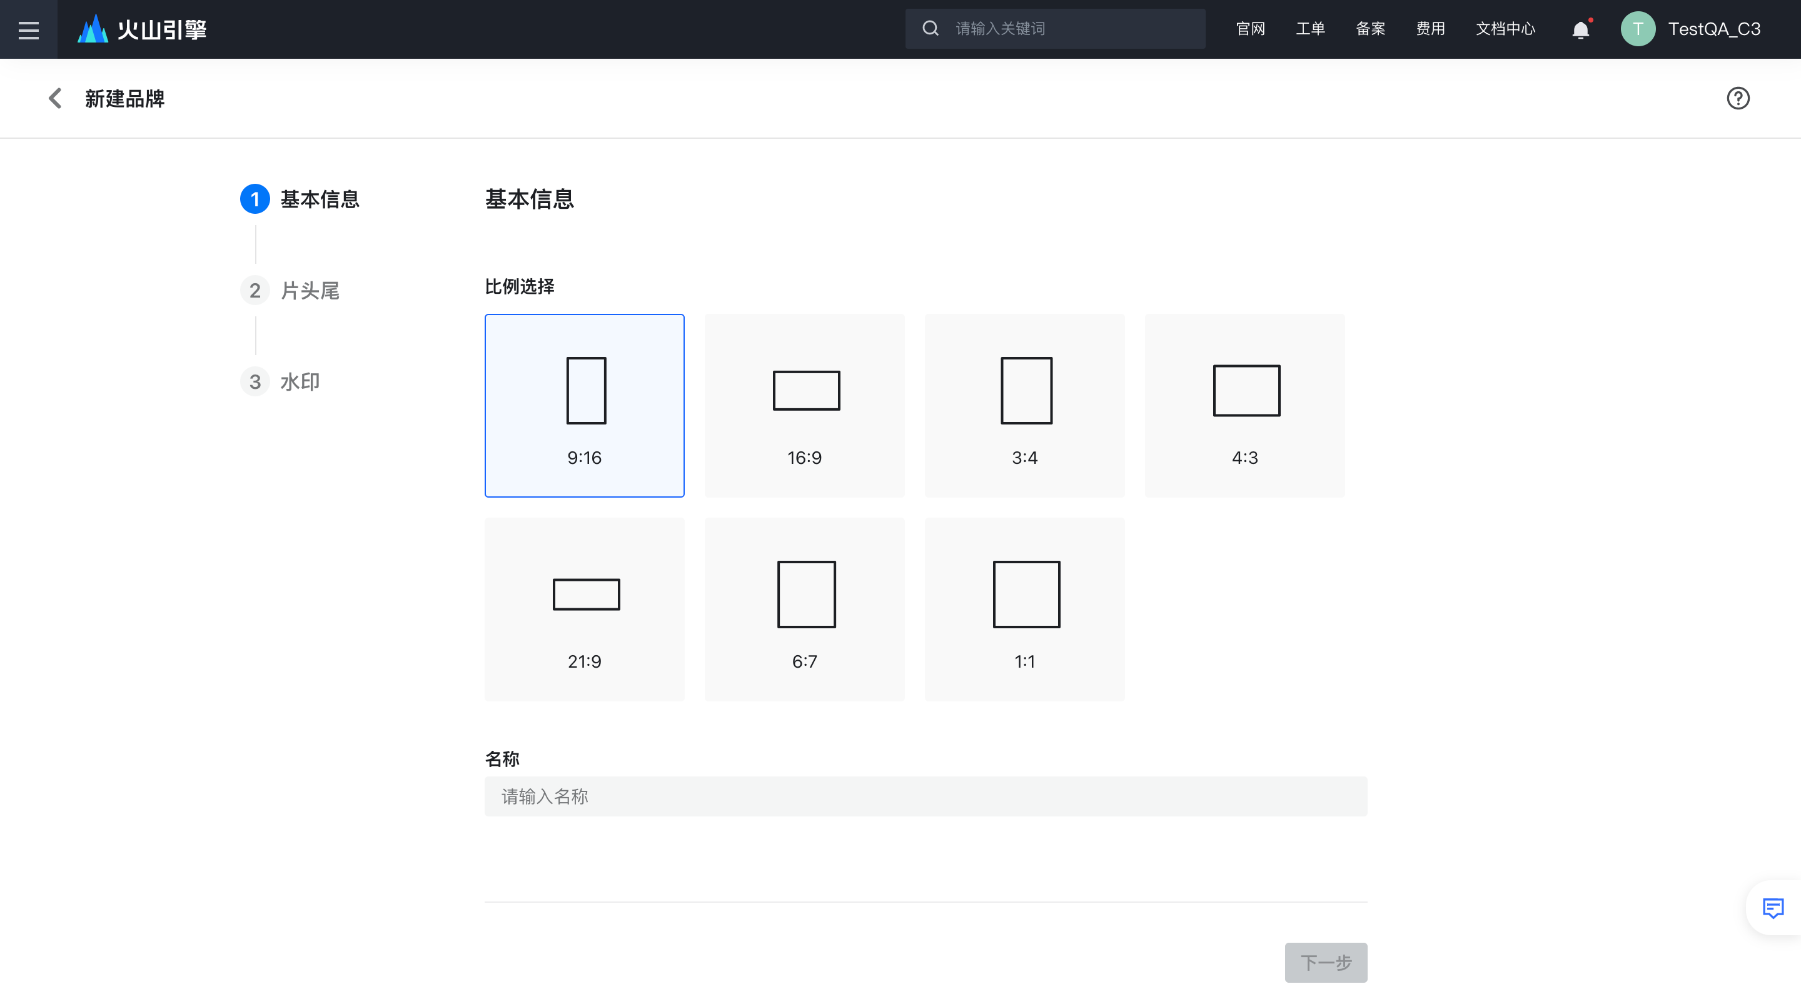
Task: Choose the 16:9 aspect ratio
Action: pyautogui.click(x=805, y=405)
